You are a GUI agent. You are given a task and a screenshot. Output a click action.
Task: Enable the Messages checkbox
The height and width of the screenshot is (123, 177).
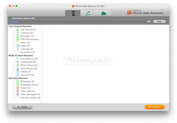click(14, 36)
